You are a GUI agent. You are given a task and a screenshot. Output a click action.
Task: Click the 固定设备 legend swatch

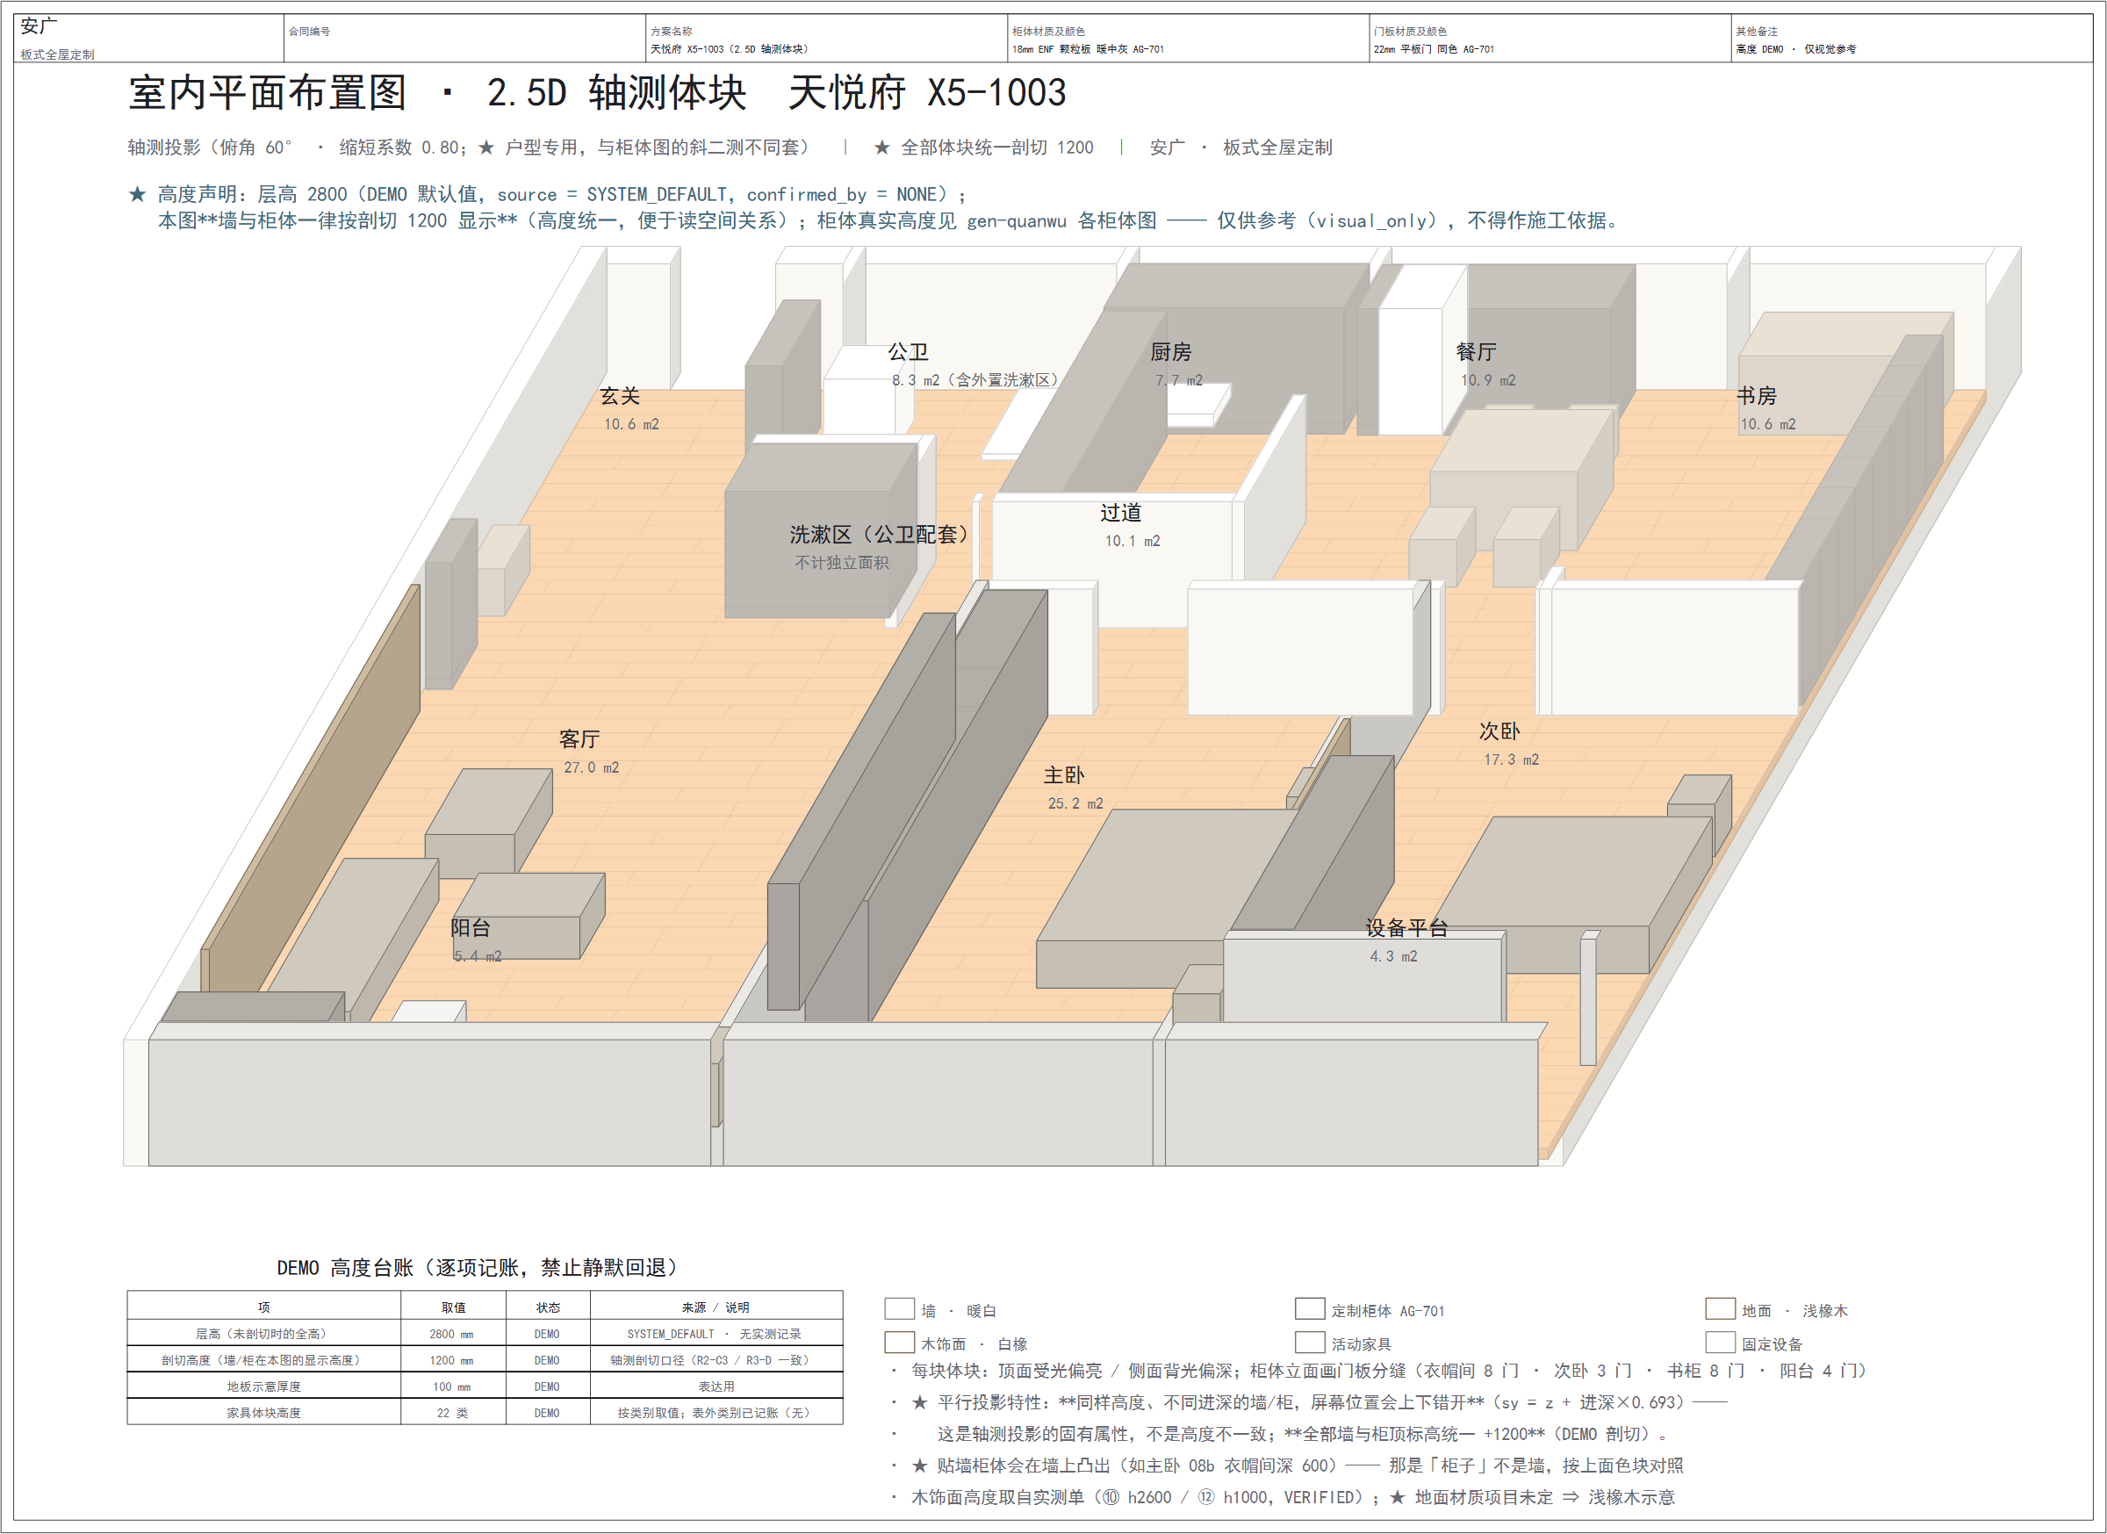(1721, 1343)
